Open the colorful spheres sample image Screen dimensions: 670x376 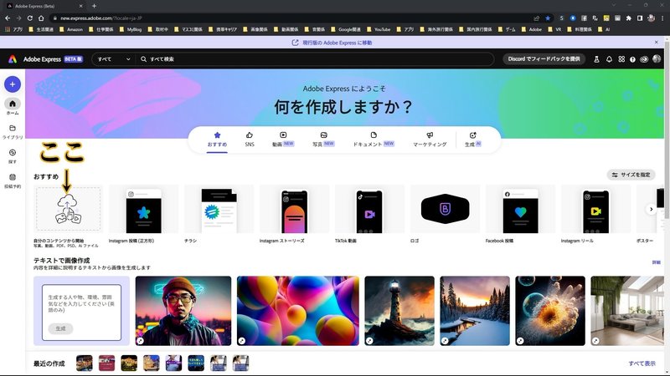pyautogui.click(x=298, y=311)
